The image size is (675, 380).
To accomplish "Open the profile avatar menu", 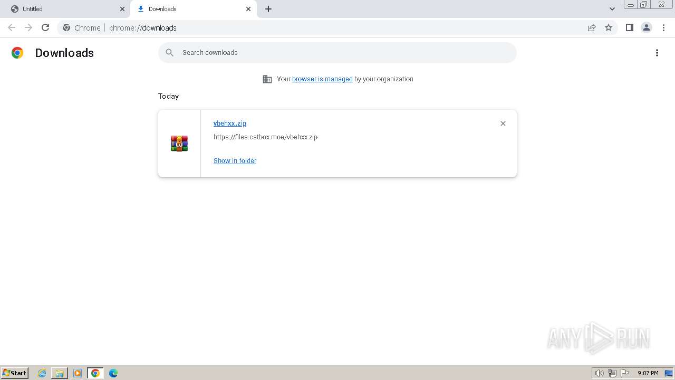I will pyautogui.click(x=647, y=27).
